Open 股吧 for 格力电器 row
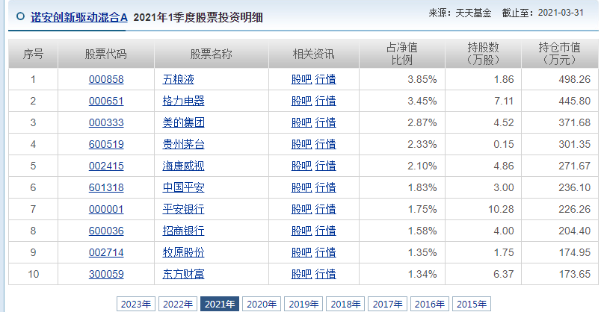Screen dimensions: 601x312 [x=302, y=101]
